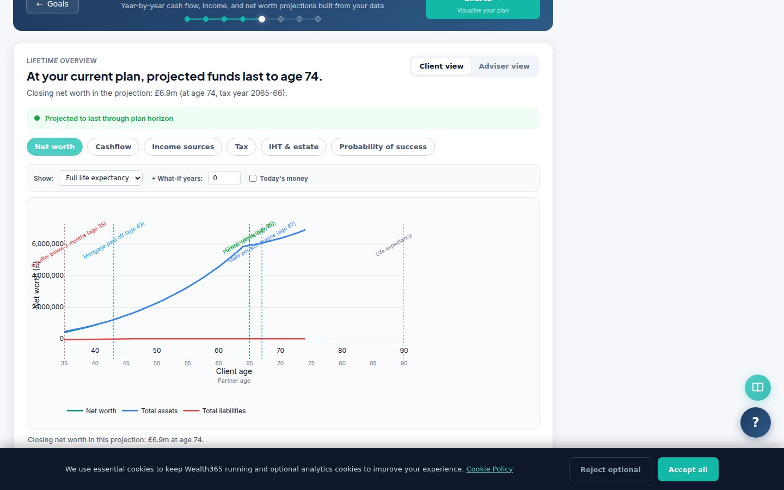
Task: Click the Mortgage paid off (age 43) label
Action: pyautogui.click(x=114, y=240)
